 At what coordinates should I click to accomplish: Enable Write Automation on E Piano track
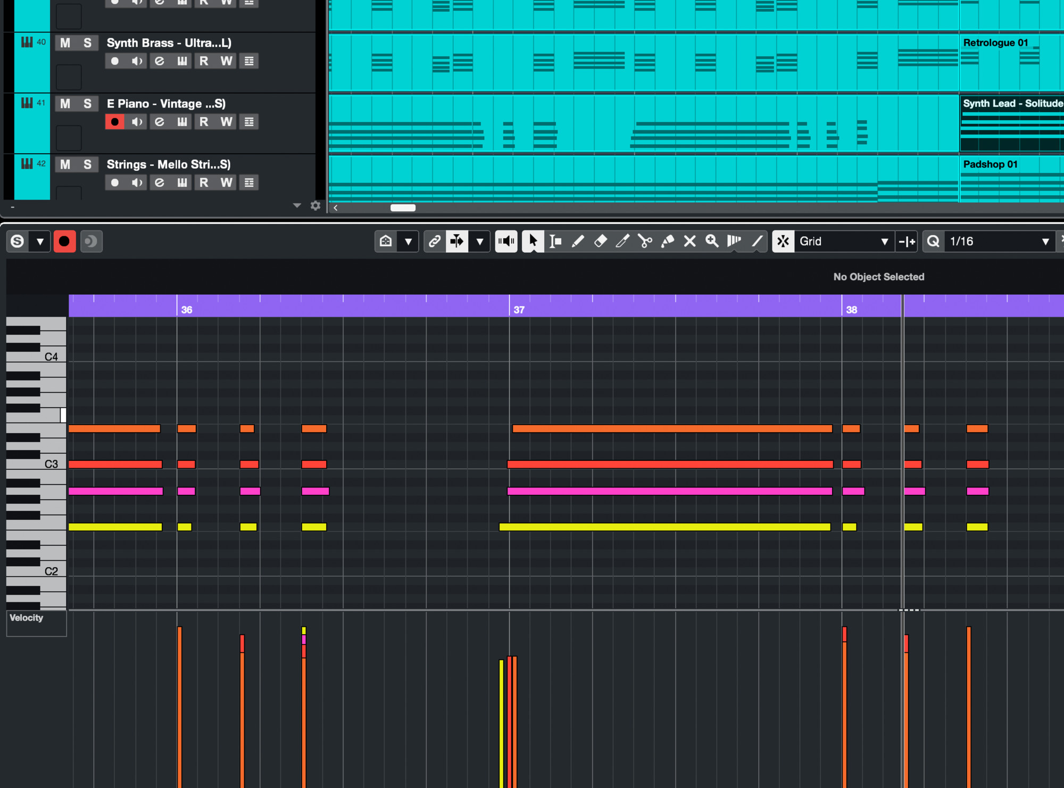(226, 122)
